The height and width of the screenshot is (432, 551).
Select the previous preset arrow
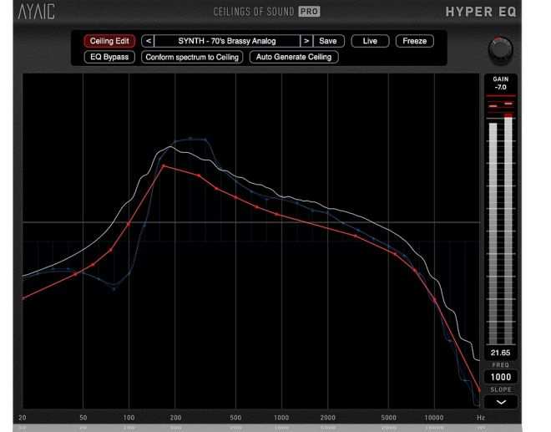point(148,41)
